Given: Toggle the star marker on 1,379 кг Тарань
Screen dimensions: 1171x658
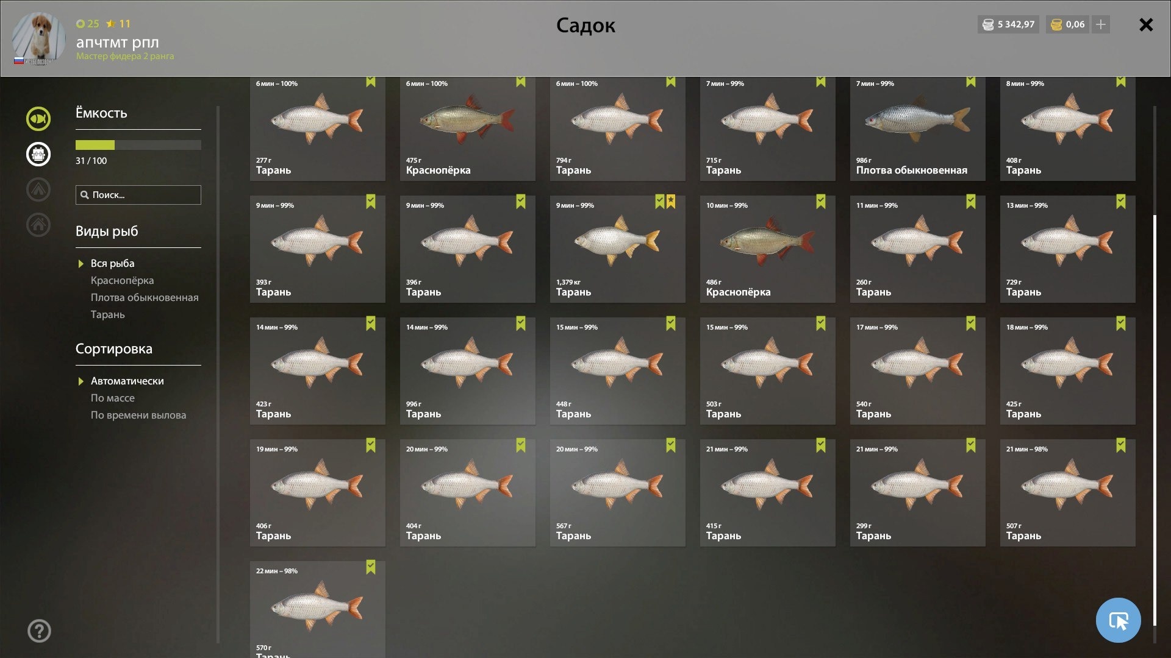Looking at the screenshot, I should click(x=671, y=202).
